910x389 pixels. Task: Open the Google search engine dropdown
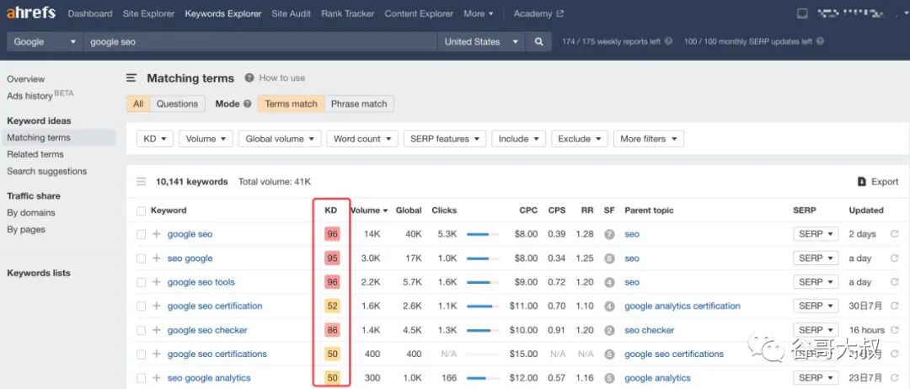44,42
